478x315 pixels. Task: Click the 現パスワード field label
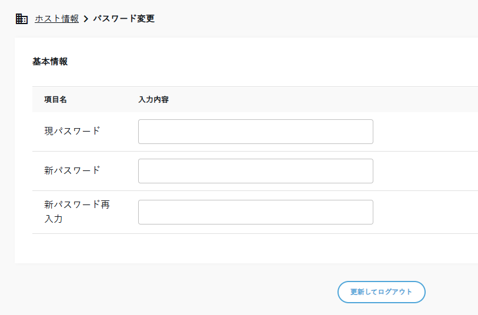click(x=72, y=131)
